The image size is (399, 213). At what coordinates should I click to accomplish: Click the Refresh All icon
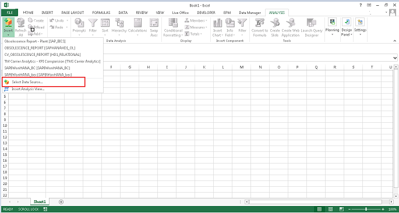click(x=20, y=23)
